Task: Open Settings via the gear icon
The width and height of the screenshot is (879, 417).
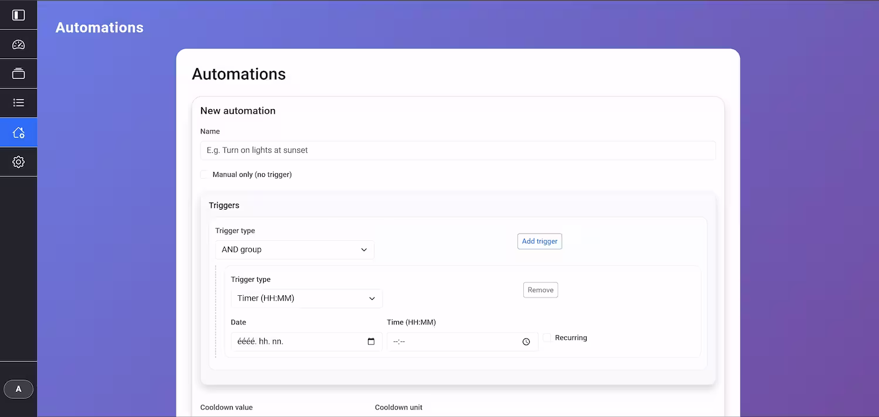Action: pyautogui.click(x=18, y=162)
